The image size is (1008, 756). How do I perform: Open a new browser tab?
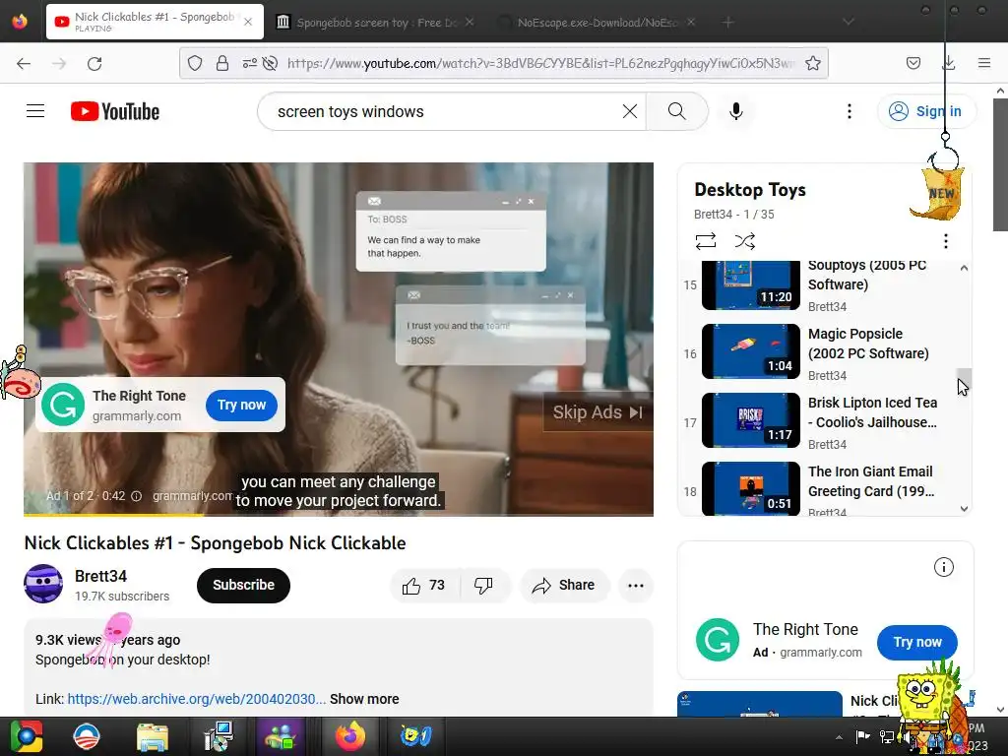[x=727, y=23]
